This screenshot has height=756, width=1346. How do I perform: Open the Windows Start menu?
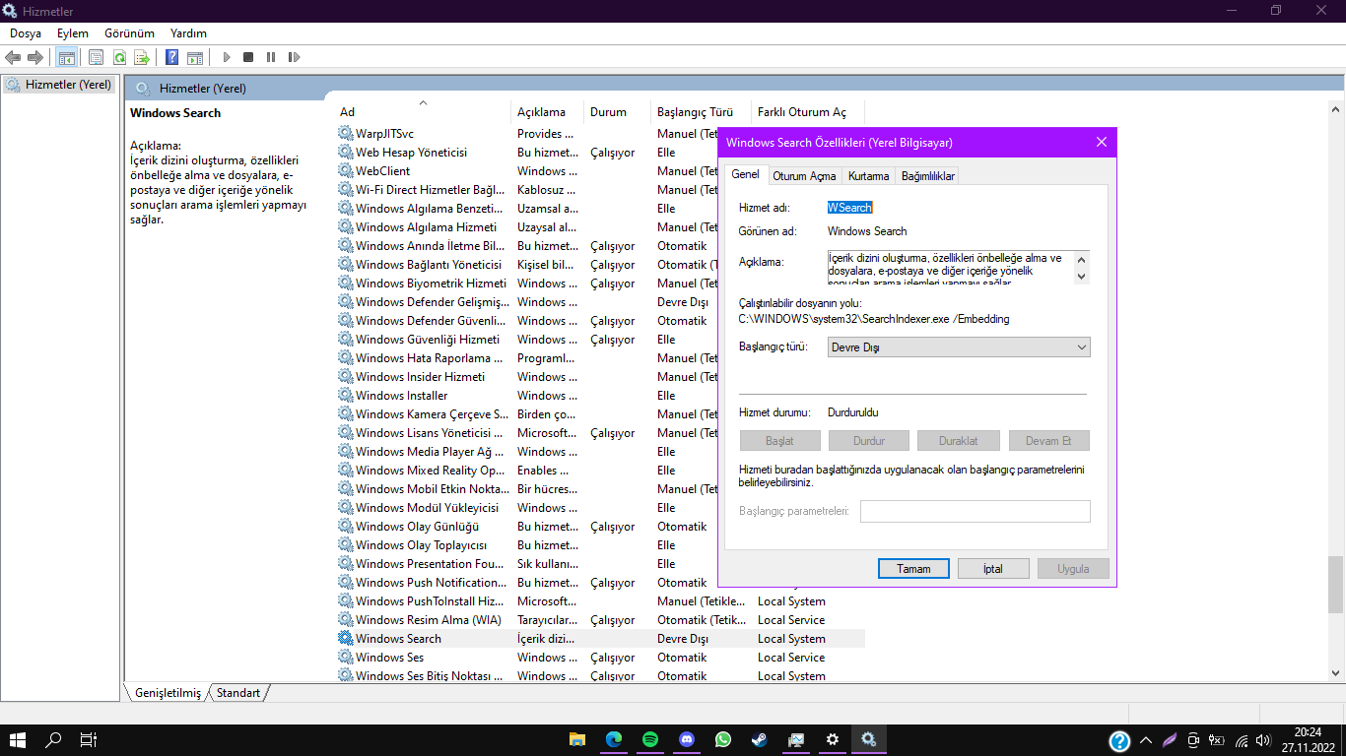click(x=18, y=739)
